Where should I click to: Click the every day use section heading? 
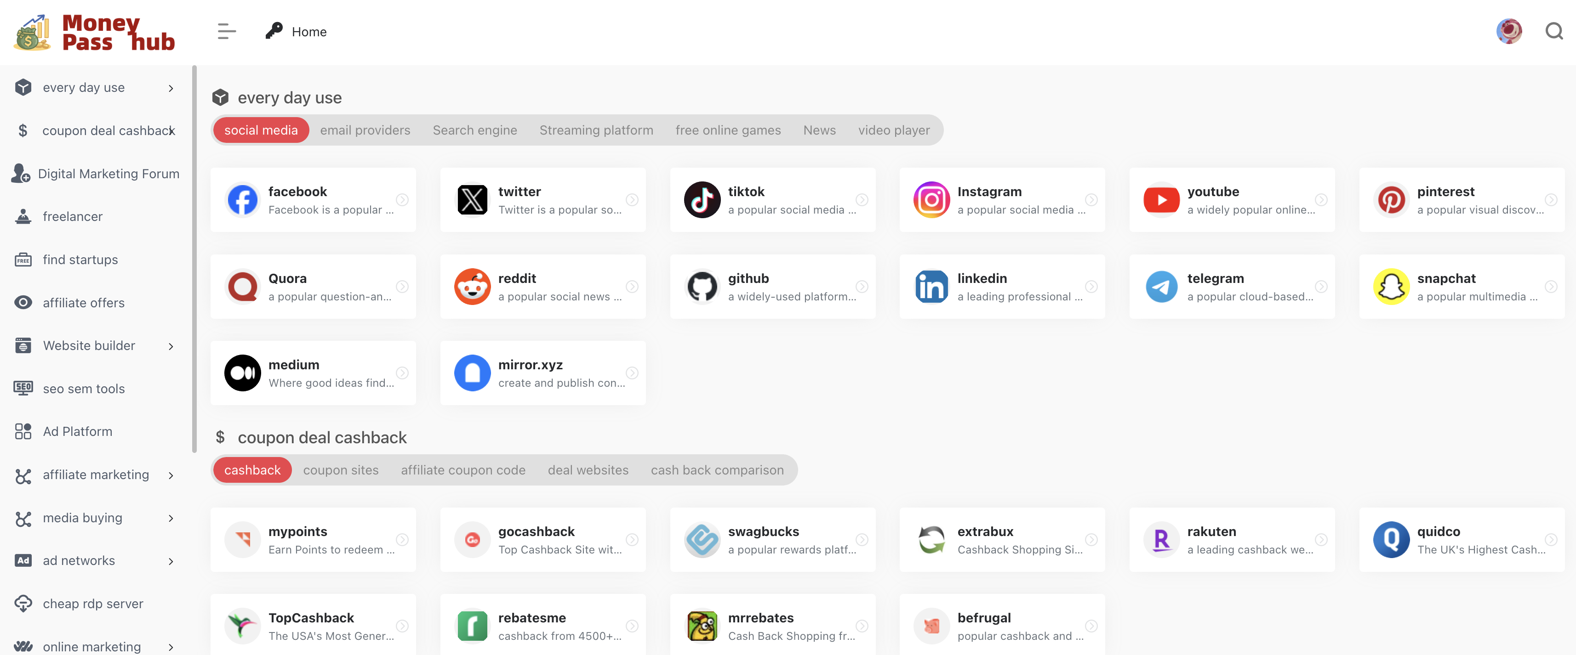pos(289,98)
